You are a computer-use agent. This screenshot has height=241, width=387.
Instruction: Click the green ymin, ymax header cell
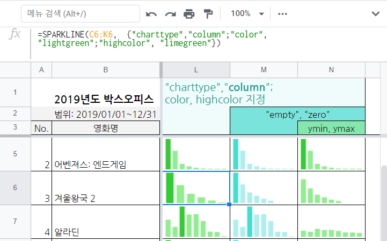tap(331, 127)
